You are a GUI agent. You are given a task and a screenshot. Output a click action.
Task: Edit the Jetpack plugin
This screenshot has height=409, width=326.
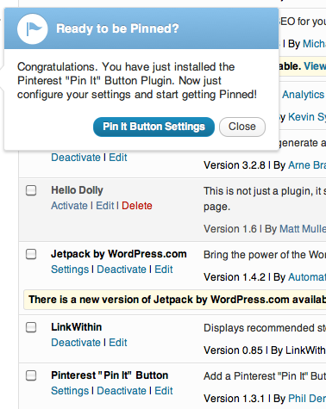pyautogui.click(x=164, y=270)
